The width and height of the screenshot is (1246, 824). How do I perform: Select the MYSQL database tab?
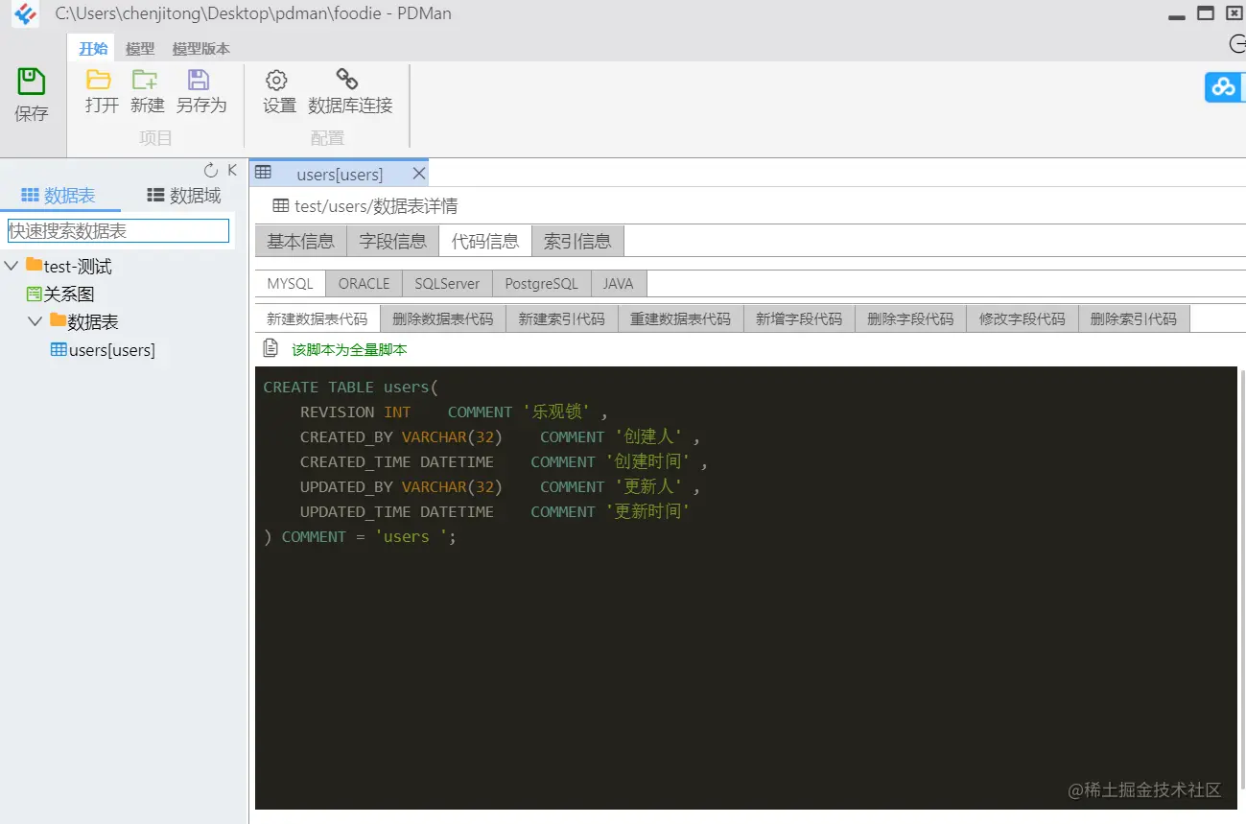pos(291,284)
